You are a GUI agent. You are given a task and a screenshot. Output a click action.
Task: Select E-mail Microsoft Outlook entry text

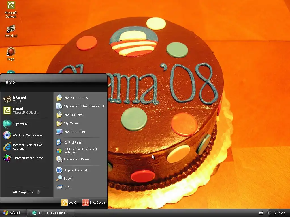(25, 110)
